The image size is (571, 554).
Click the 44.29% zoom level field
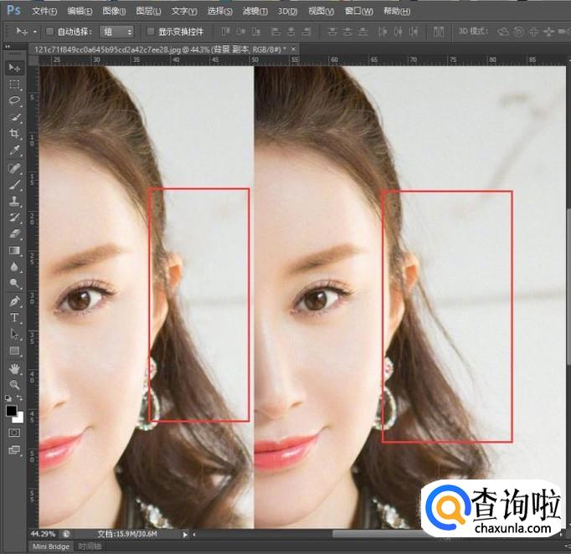pos(43,534)
